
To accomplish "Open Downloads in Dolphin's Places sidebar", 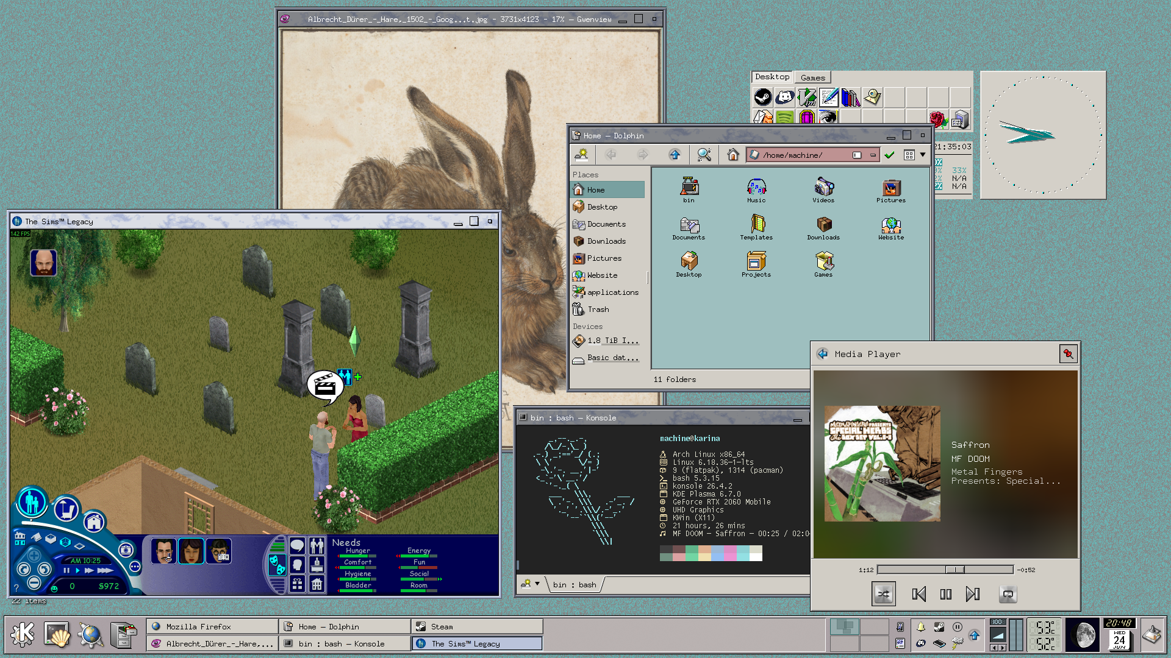I will coord(607,241).
